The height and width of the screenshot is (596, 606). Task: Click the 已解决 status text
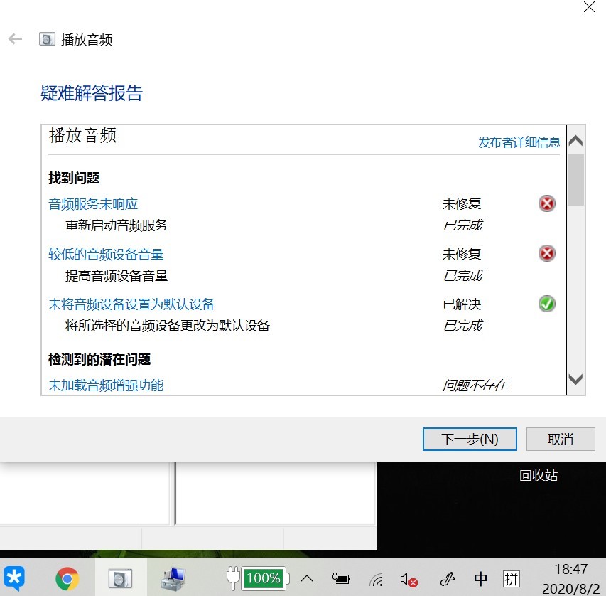click(x=462, y=304)
